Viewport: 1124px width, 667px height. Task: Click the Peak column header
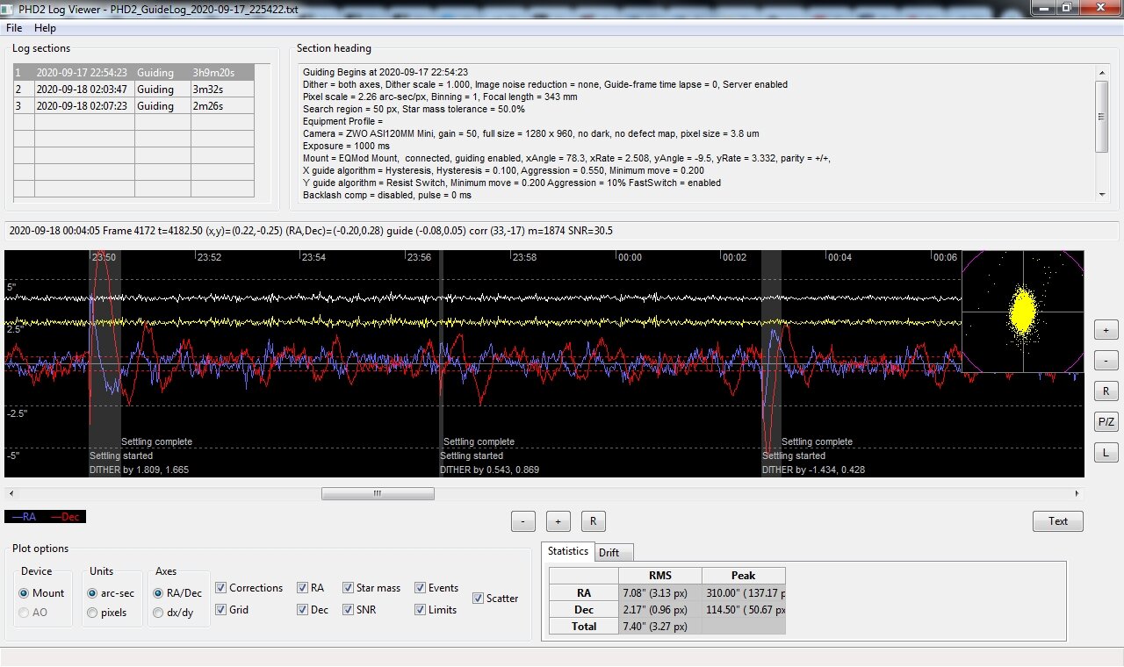(x=743, y=576)
